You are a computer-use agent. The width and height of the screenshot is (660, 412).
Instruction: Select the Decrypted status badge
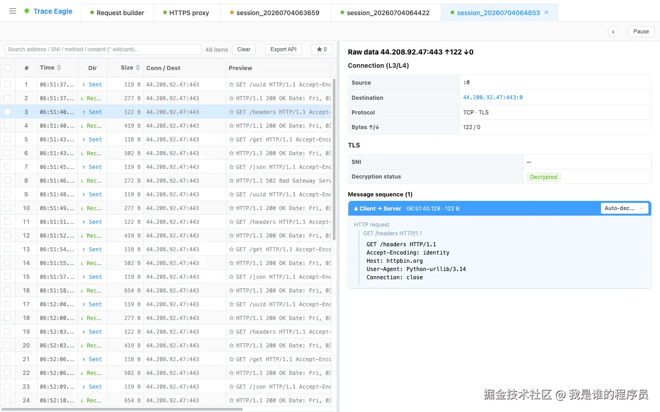pyautogui.click(x=544, y=177)
